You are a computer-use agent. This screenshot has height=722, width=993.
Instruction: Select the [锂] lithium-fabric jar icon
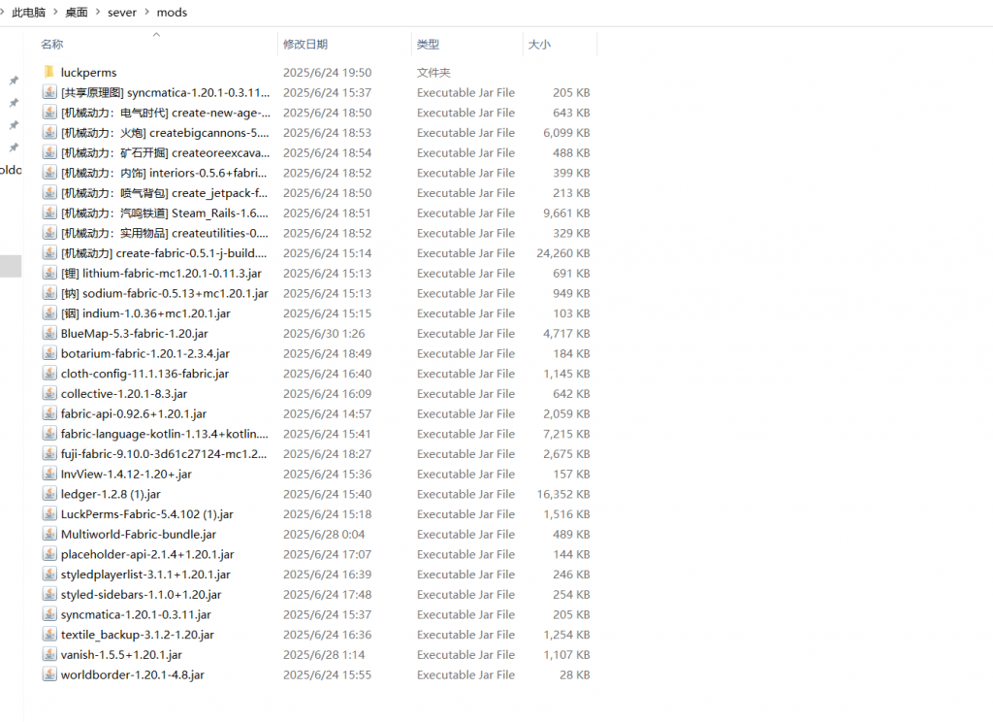point(49,273)
